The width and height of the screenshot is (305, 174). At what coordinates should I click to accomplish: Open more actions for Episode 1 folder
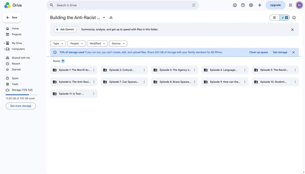click(x=94, y=70)
